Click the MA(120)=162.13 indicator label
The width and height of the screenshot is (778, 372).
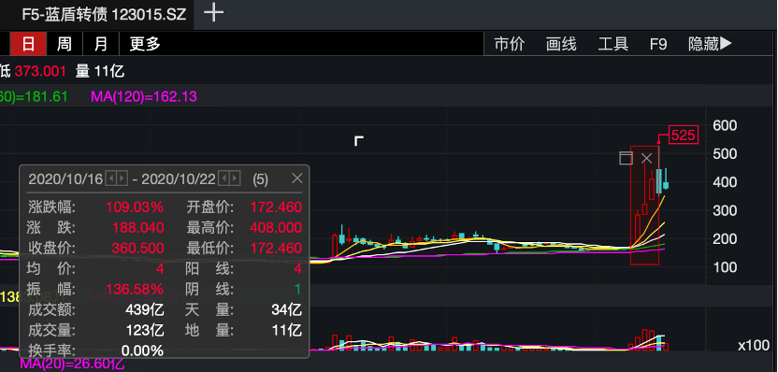coord(144,96)
